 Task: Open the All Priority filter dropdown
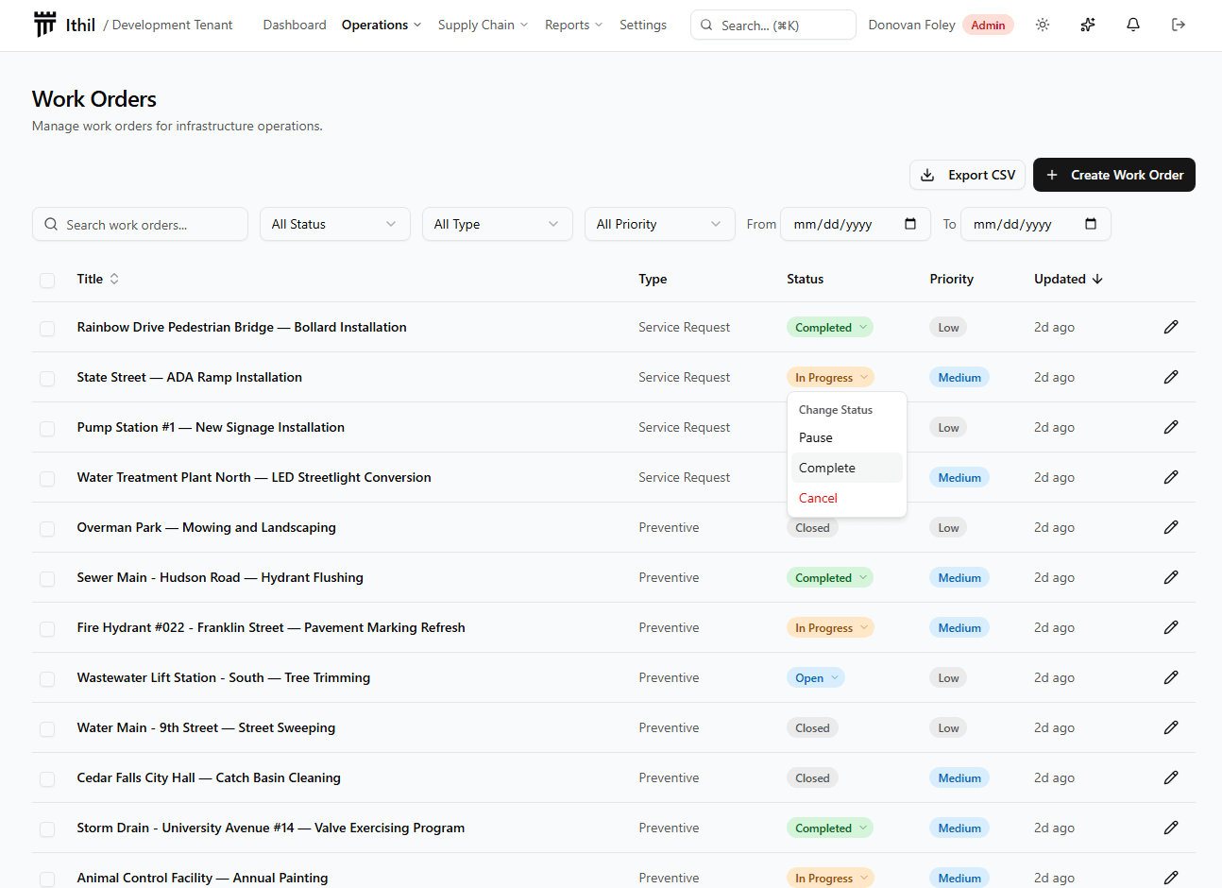click(660, 224)
